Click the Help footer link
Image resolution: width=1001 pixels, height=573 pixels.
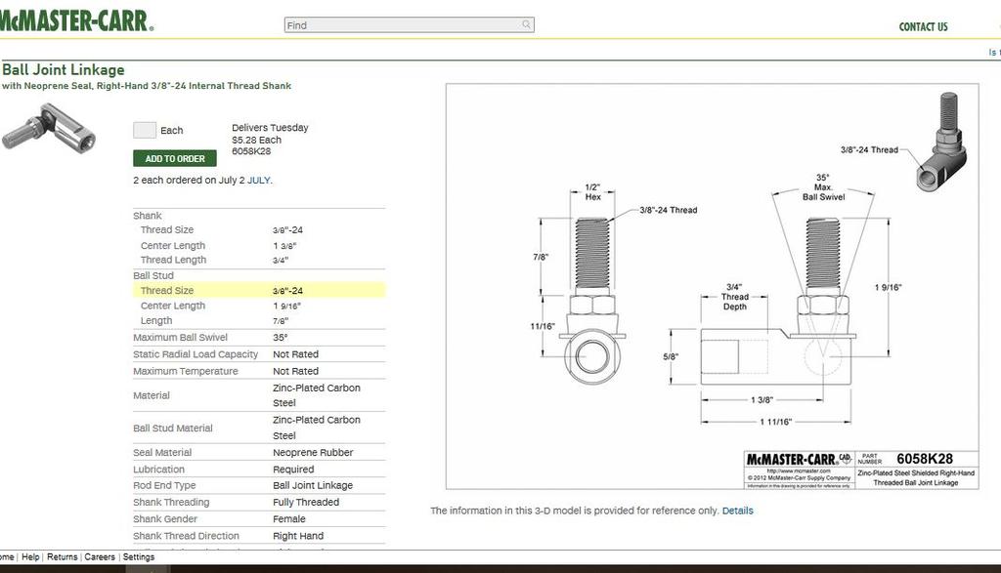[x=30, y=556]
